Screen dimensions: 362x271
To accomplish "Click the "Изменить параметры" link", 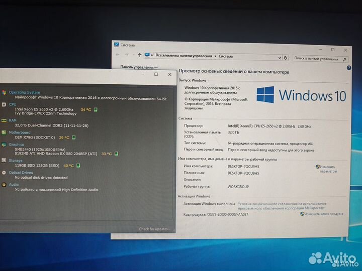I will click(x=328, y=169).
